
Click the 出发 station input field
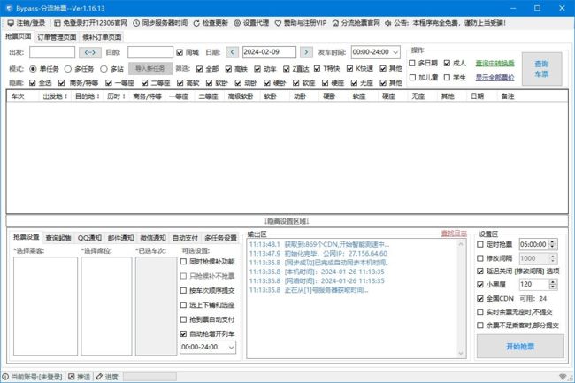tap(52, 52)
